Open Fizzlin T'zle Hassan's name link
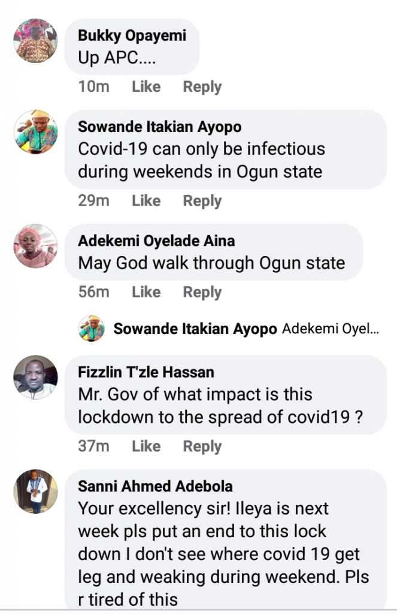 point(146,372)
